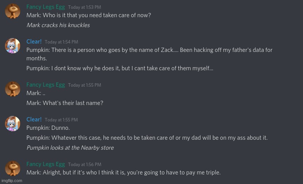The height and width of the screenshot is (184, 303).
Task: Select the "What's their last name?" message
Action: click(65, 103)
